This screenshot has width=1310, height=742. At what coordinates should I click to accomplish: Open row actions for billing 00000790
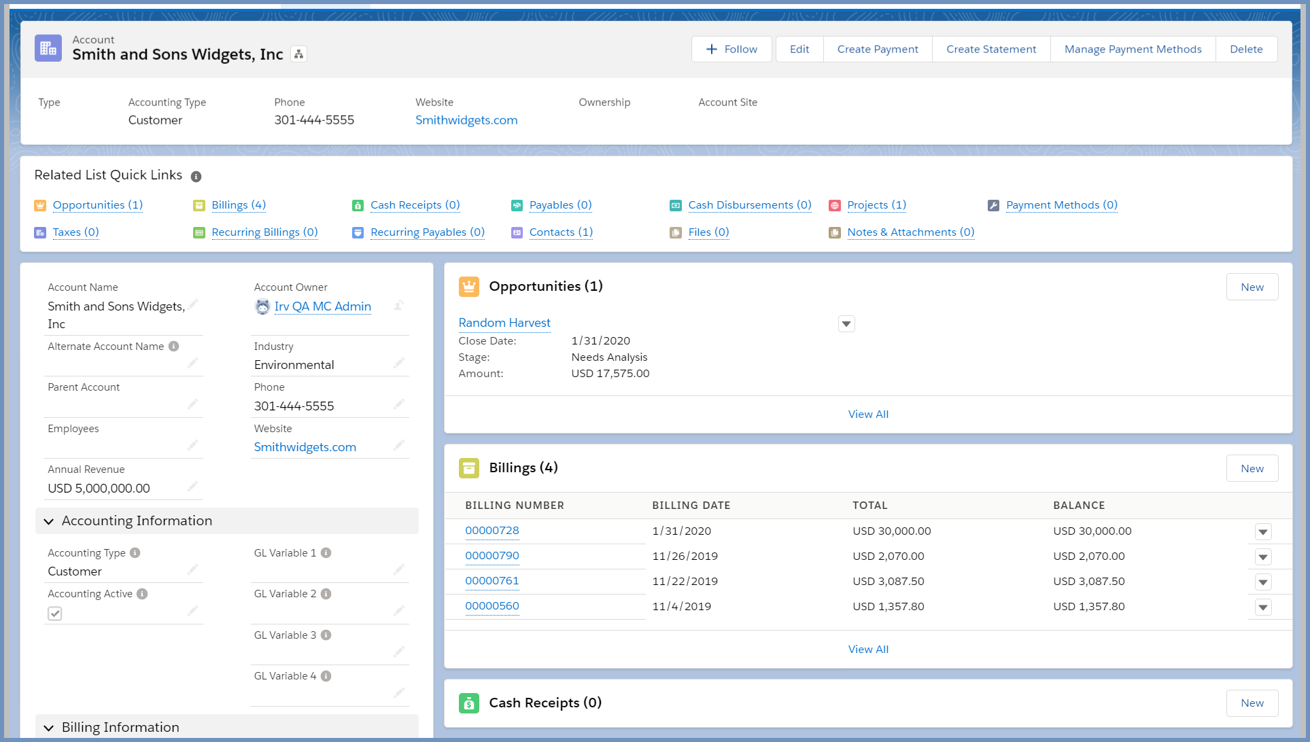(1263, 557)
